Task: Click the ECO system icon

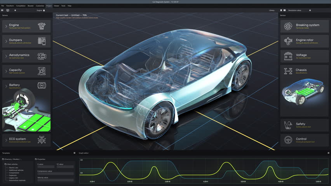Action: tap(41, 140)
